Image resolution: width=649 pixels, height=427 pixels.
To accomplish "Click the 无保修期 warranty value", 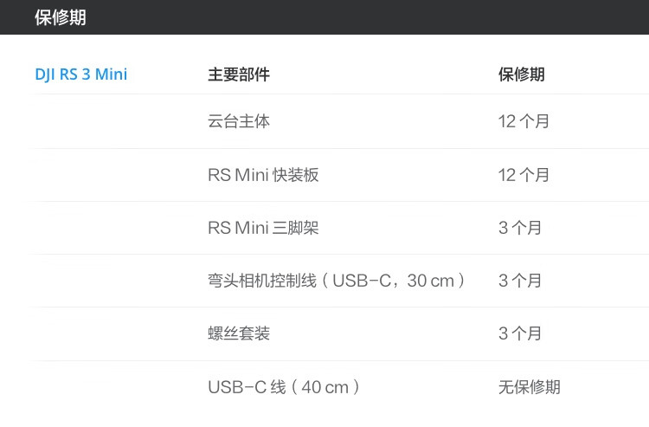I will (529, 387).
